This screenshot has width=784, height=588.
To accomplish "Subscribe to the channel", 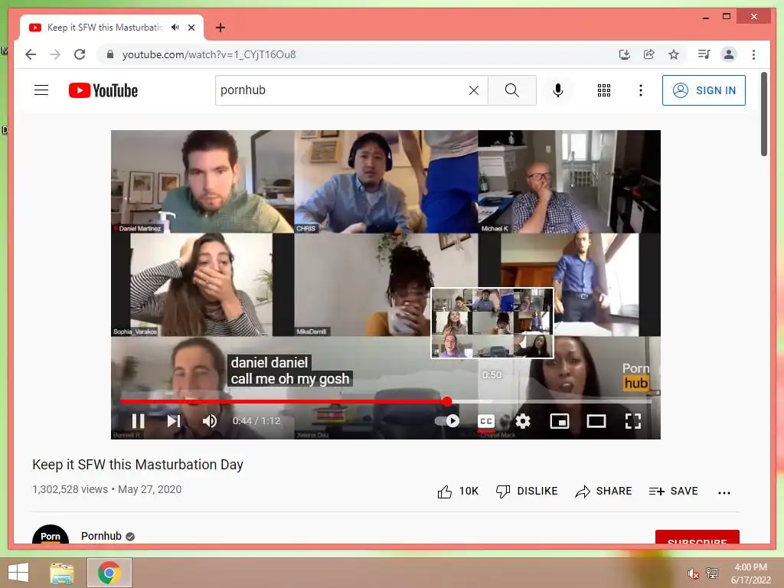I will click(x=697, y=537).
